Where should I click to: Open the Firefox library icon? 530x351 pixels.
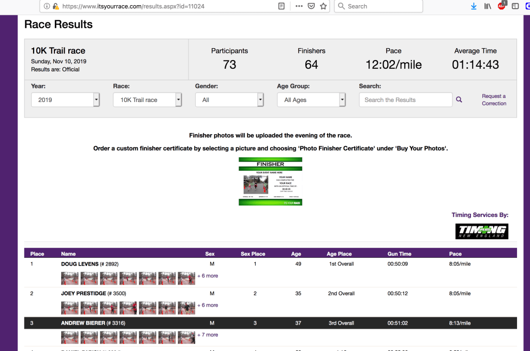tap(488, 6)
